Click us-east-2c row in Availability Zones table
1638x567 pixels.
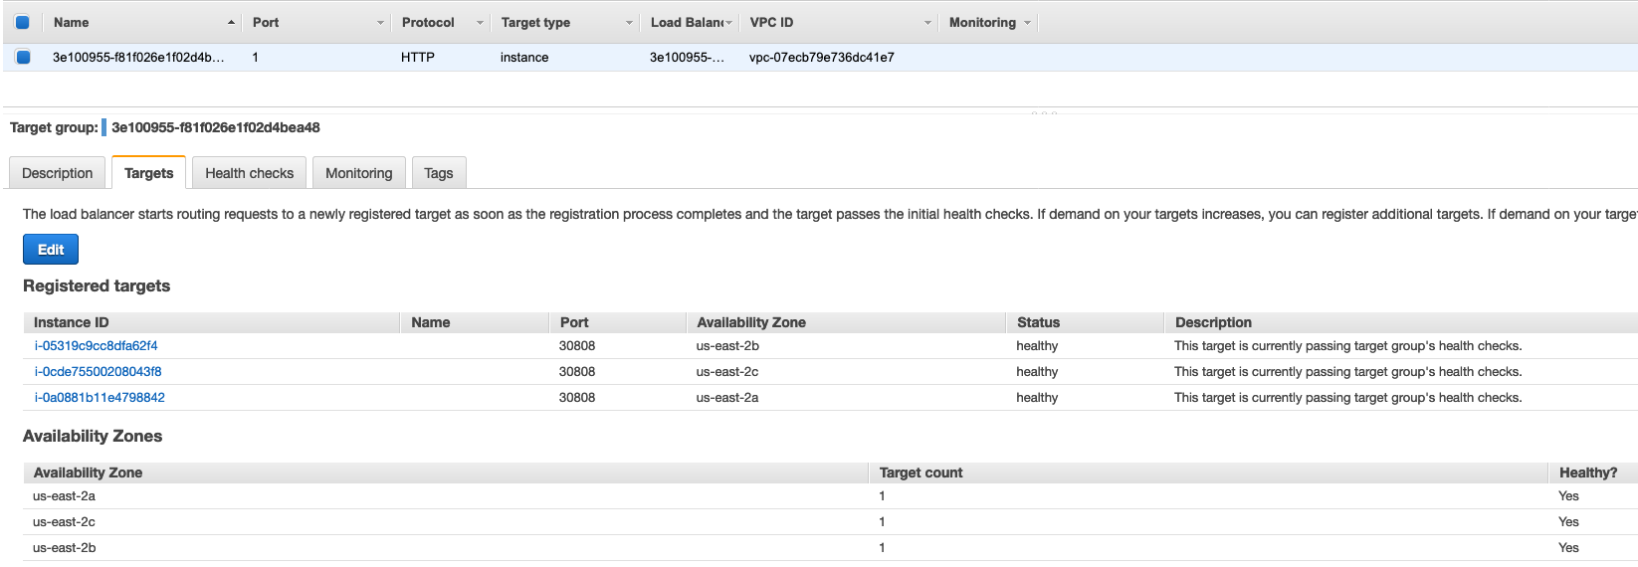830,522
